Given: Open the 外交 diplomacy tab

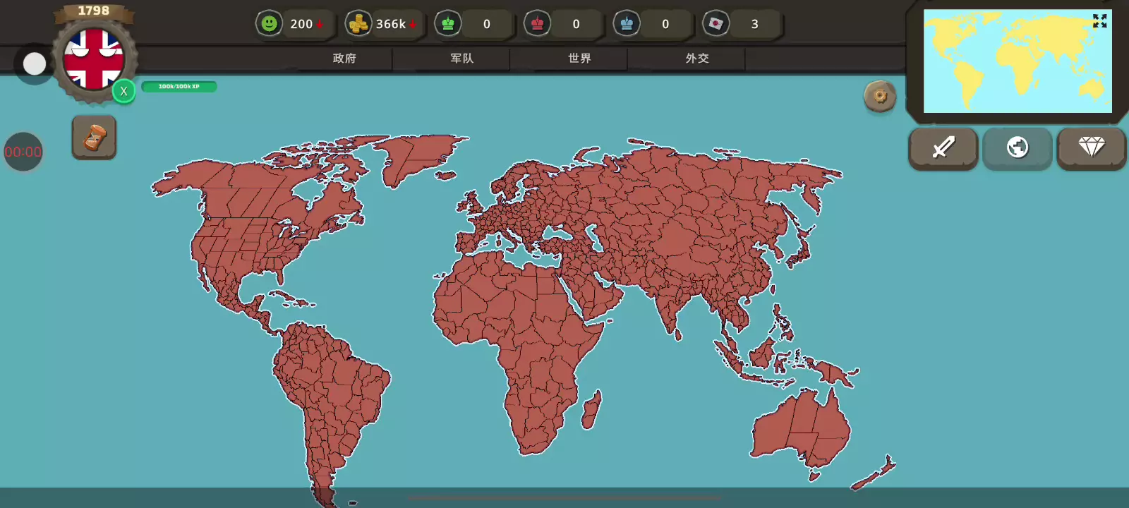Looking at the screenshot, I should tap(697, 59).
